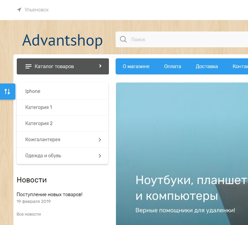Expand the Каталог товаров chevron arrow
The width and height of the screenshot is (248, 225).
[100, 66]
